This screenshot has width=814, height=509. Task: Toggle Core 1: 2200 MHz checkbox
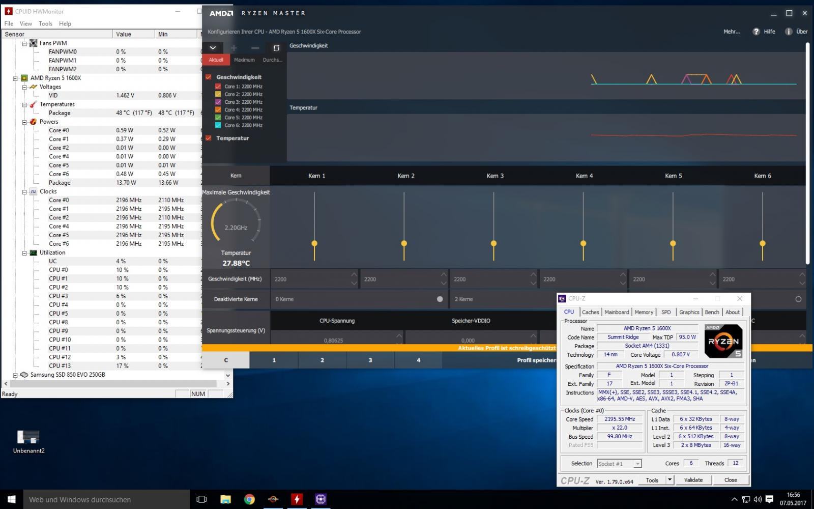(x=218, y=87)
